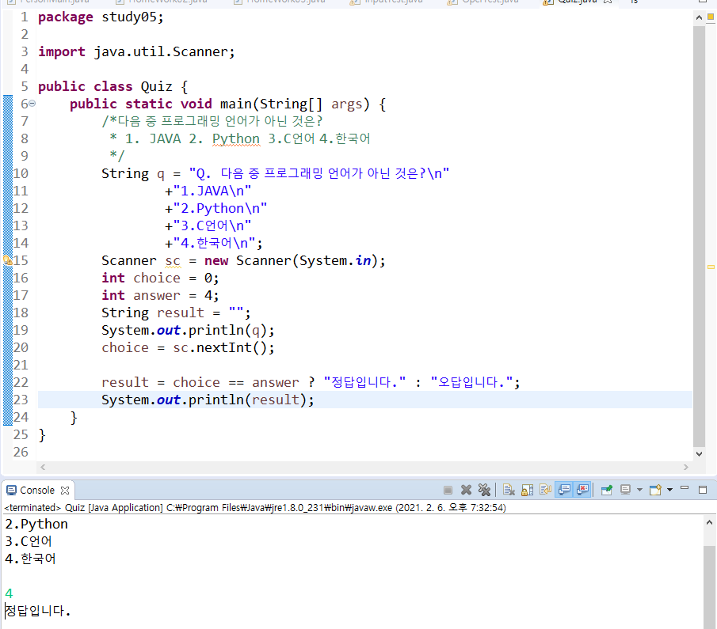This screenshot has height=629, width=717.
Task: Click the Remove Launch X icon
Action: coord(466,490)
